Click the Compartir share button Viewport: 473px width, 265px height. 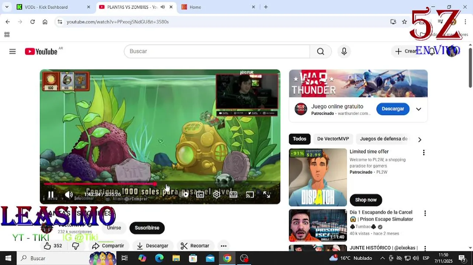coord(108,245)
